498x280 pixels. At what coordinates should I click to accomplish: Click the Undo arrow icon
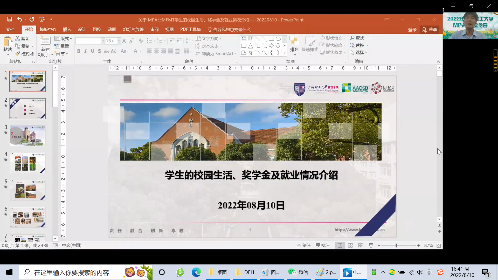point(19,19)
